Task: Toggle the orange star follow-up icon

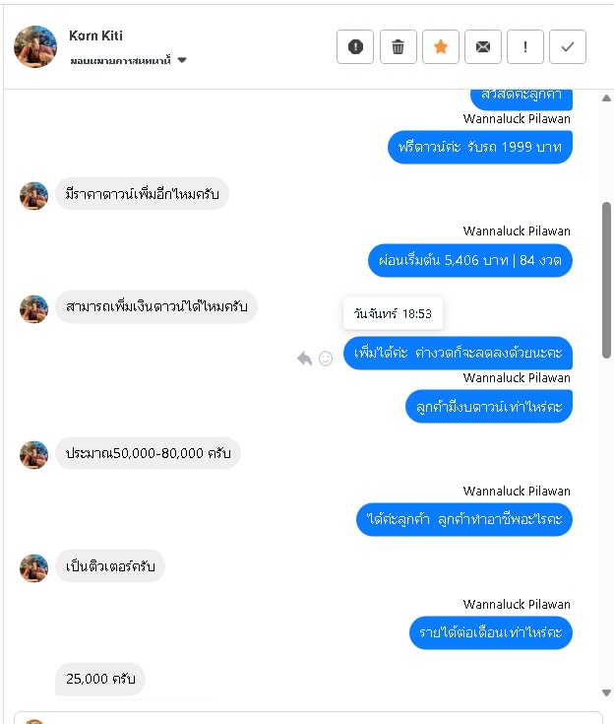Action: click(x=441, y=46)
